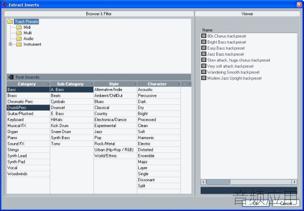The width and height of the screenshot is (304, 211).
Task: Open the Sub Category column dropdown arrow
Action: 92,84
